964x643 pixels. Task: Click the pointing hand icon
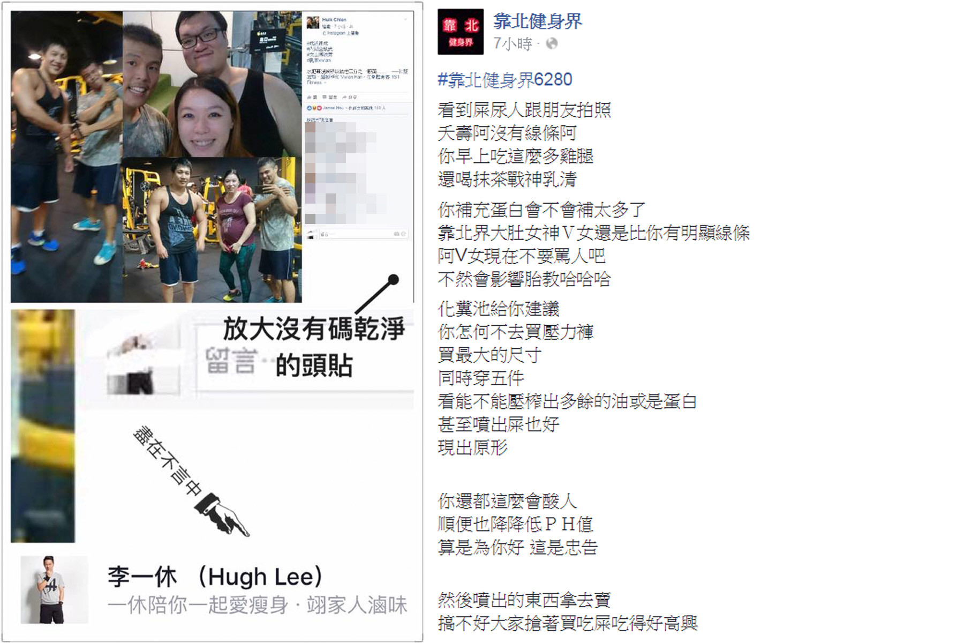click(222, 514)
